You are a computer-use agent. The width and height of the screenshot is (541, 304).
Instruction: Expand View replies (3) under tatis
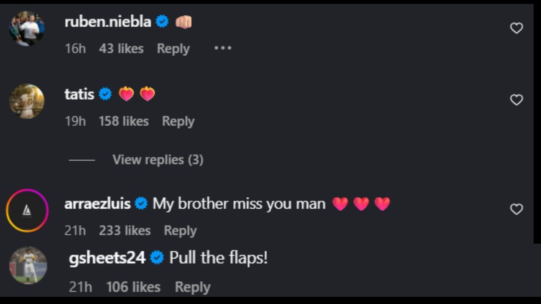pos(158,160)
